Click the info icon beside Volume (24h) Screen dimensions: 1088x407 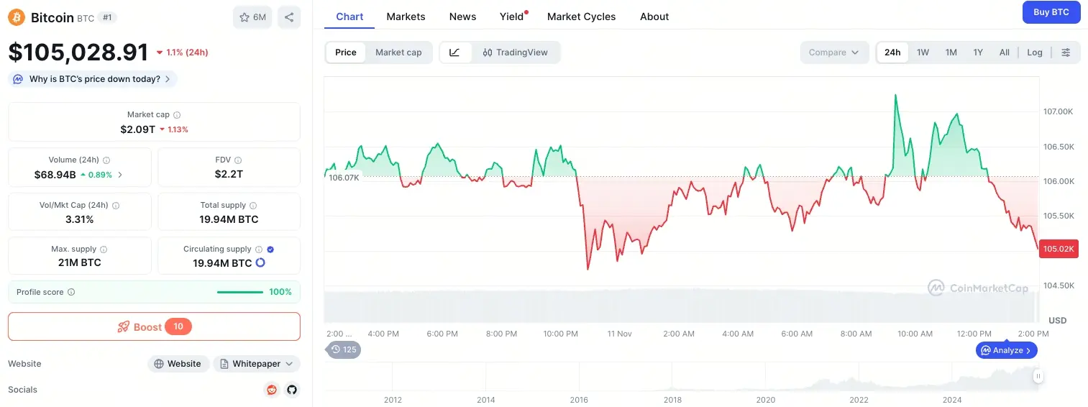(106, 160)
